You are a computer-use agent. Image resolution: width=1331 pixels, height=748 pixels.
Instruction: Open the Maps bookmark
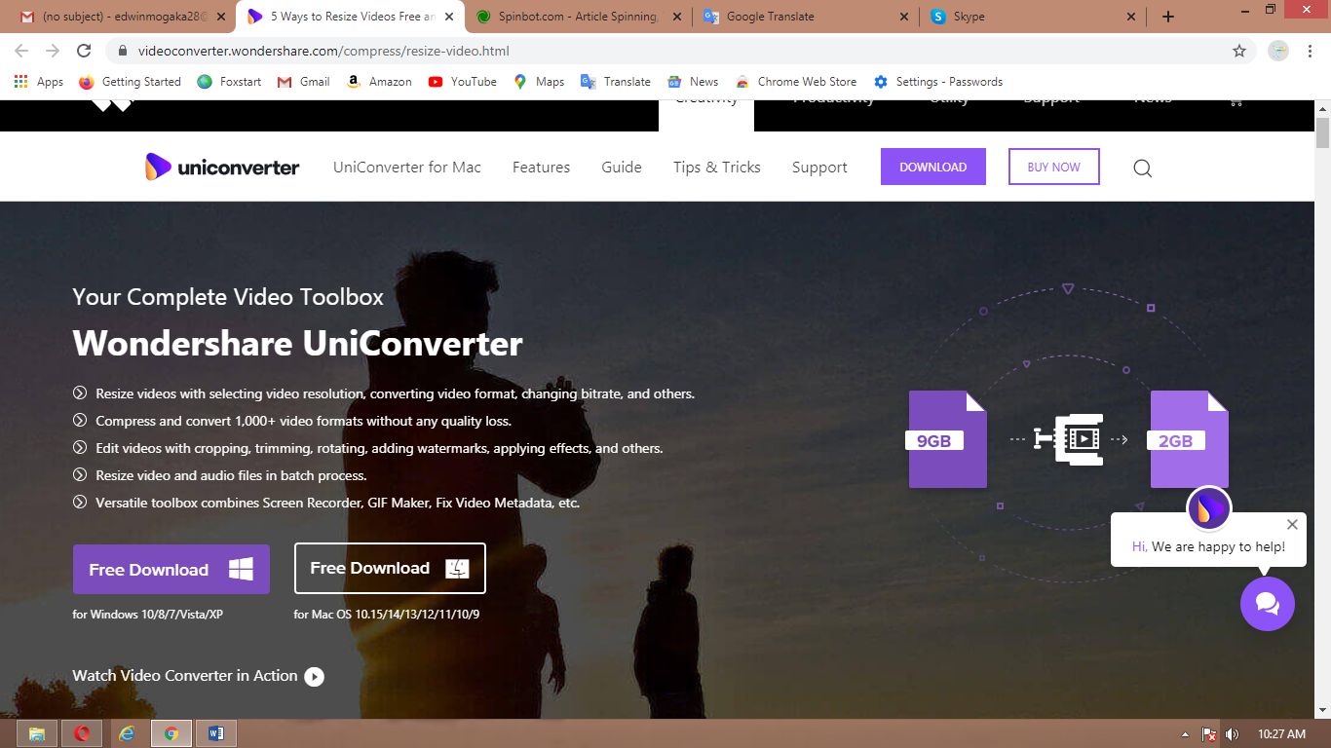coord(539,82)
